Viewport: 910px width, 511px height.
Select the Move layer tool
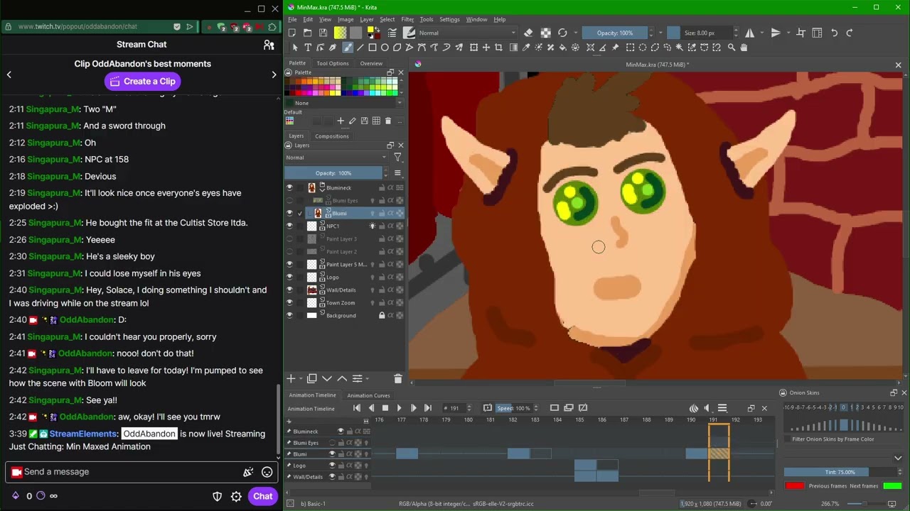pyautogui.click(x=486, y=48)
